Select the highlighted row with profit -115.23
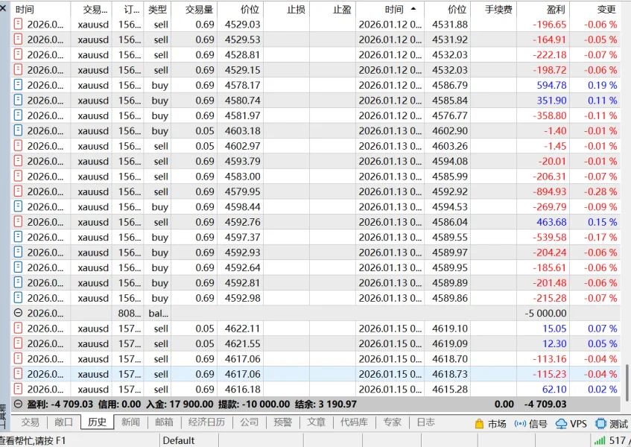The image size is (631, 447). click(x=316, y=374)
